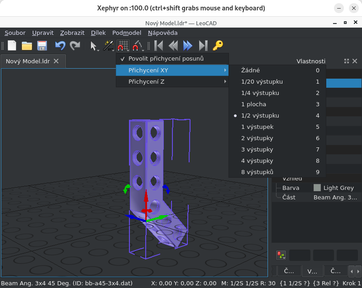Go to the next step with the blue arrows
362x288 pixels.
click(188, 46)
